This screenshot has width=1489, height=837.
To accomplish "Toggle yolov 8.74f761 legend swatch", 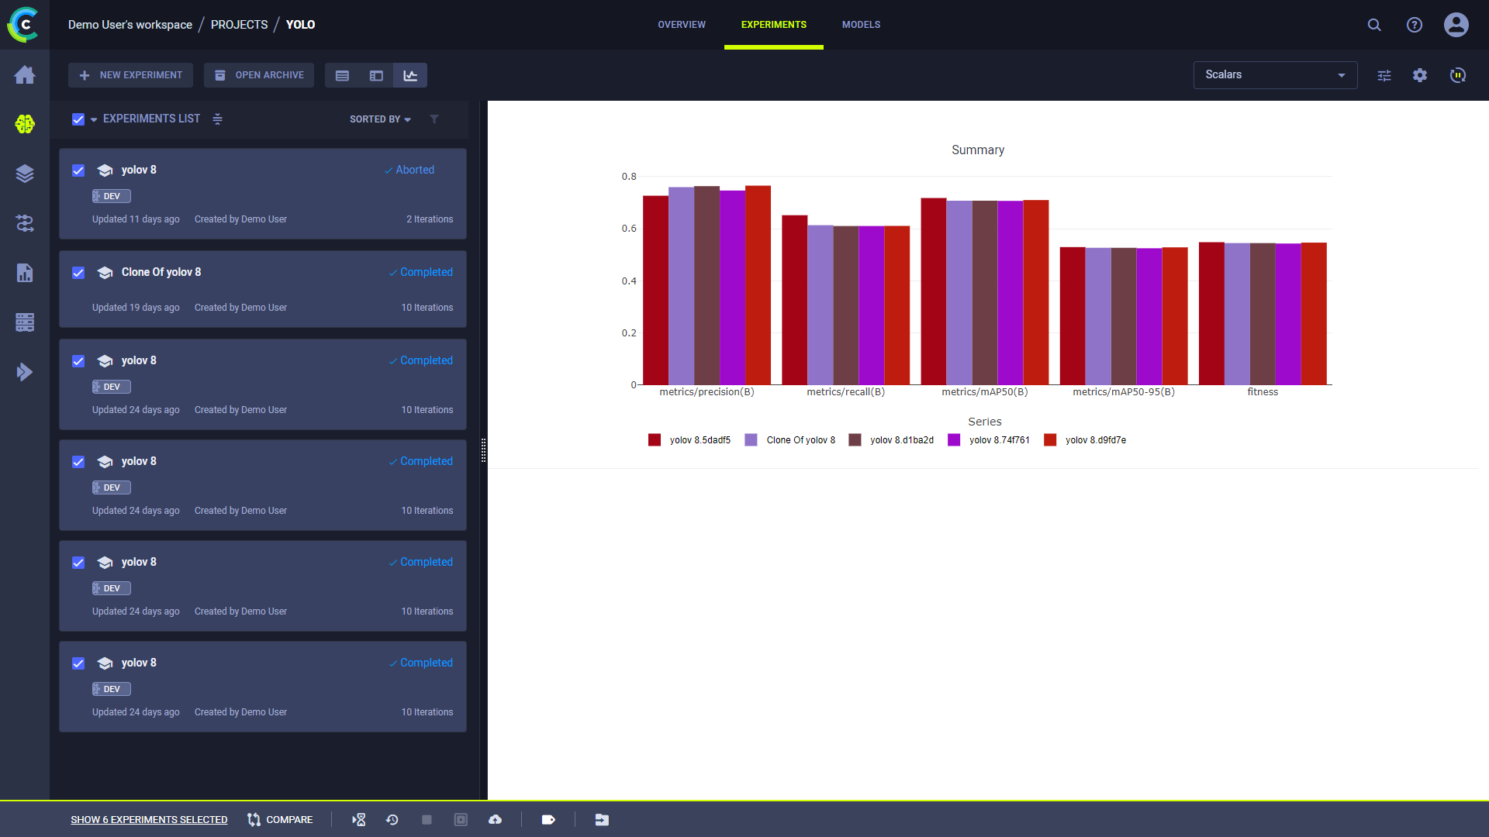I will (954, 440).
